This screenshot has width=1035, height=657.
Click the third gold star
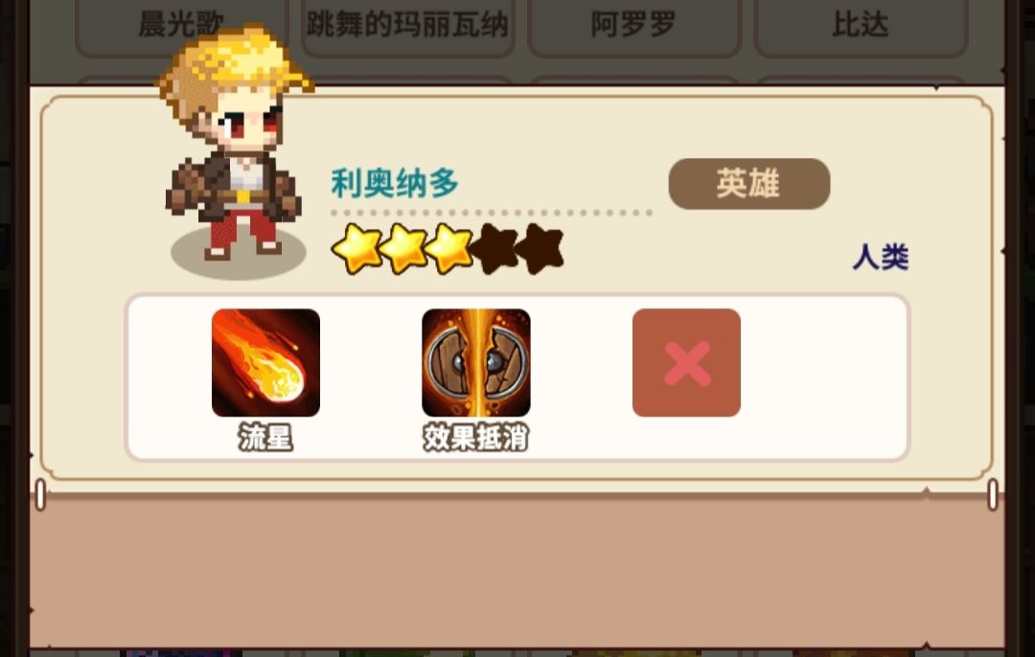tap(448, 249)
